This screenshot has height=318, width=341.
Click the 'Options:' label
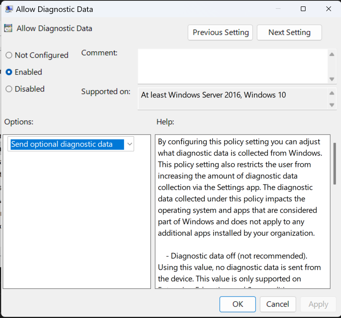point(19,122)
